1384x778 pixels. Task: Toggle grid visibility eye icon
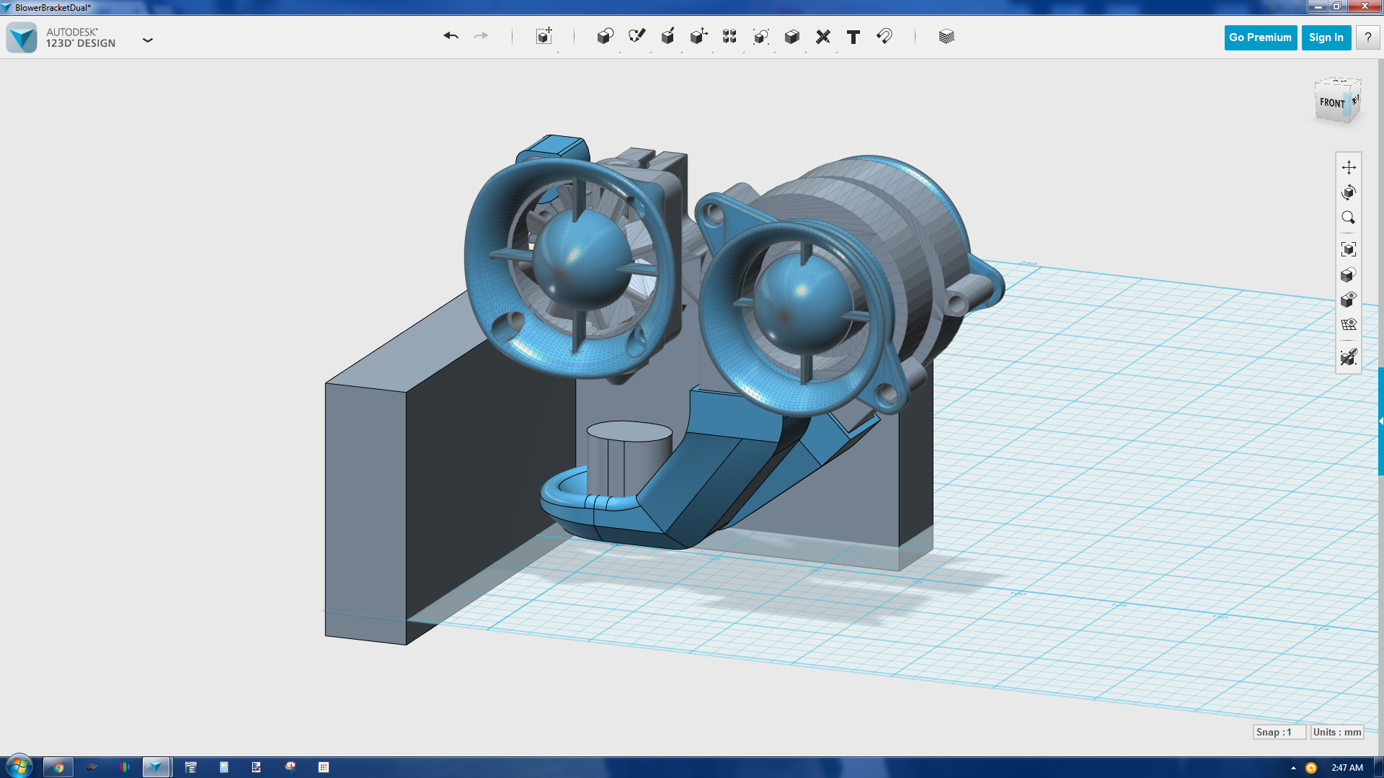tap(1349, 324)
